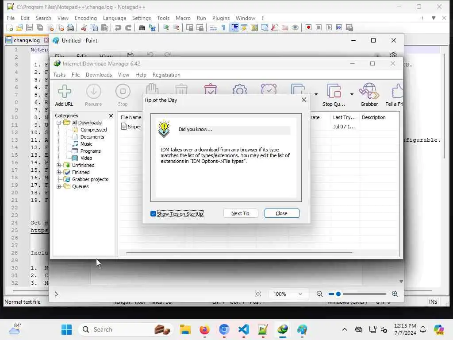
Task: Select the Compressed category
Action: click(x=93, y=130)
